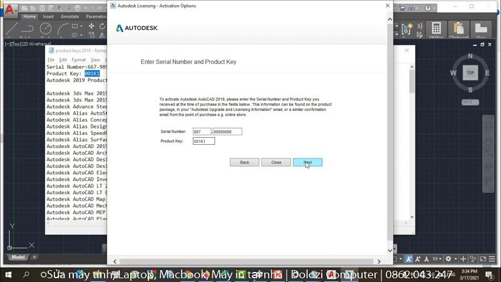The image size is (501, 282).
Task: Open status bar Customization hamburger menu
Action: coord(492,259)
